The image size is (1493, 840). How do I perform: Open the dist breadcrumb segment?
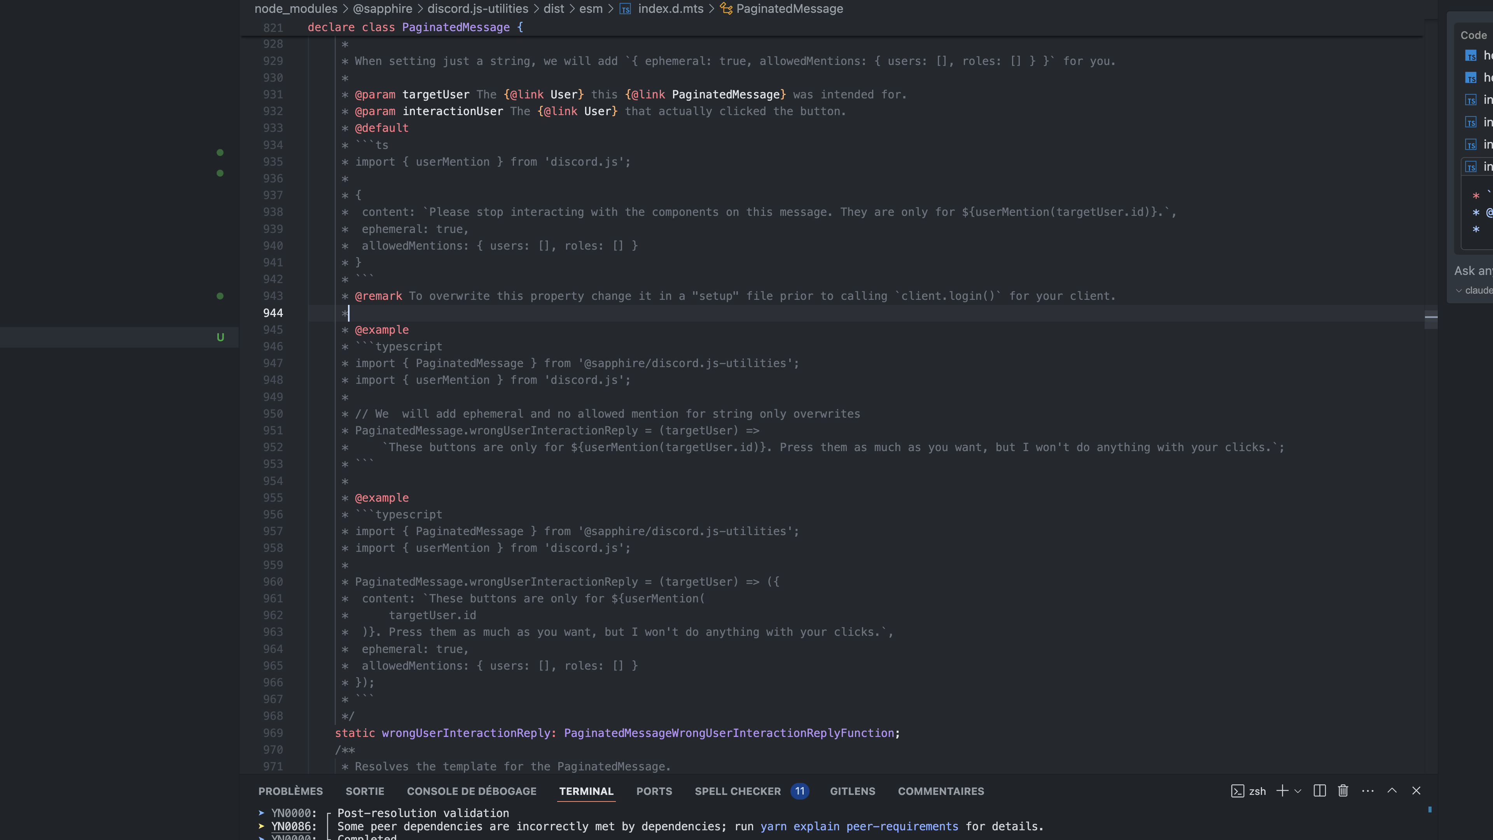click(554, 9)
